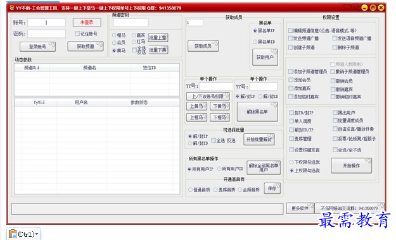Tick the 删除子频道 checkbox
Viewport: 396px width, 240px height.
335,47
